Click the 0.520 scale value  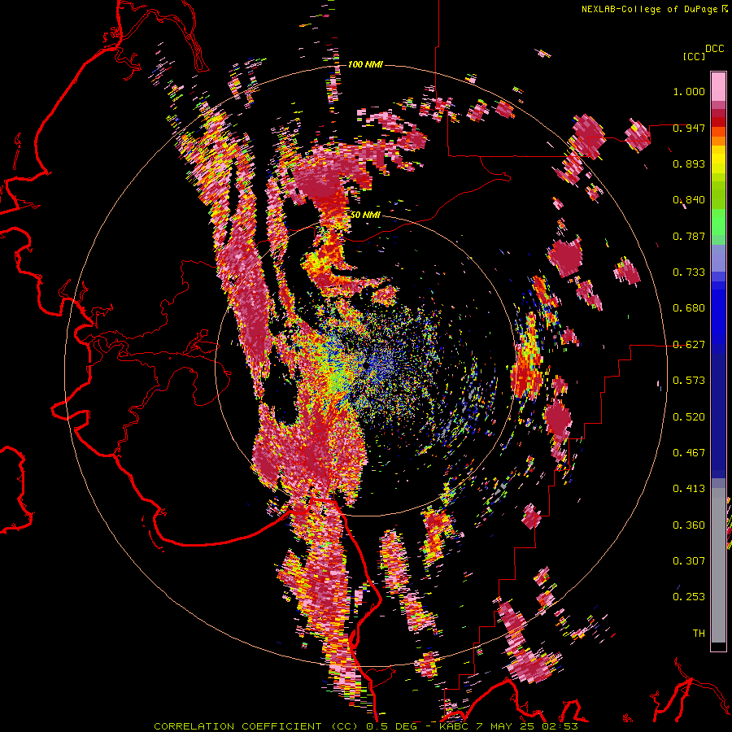(x=689, y=417)
